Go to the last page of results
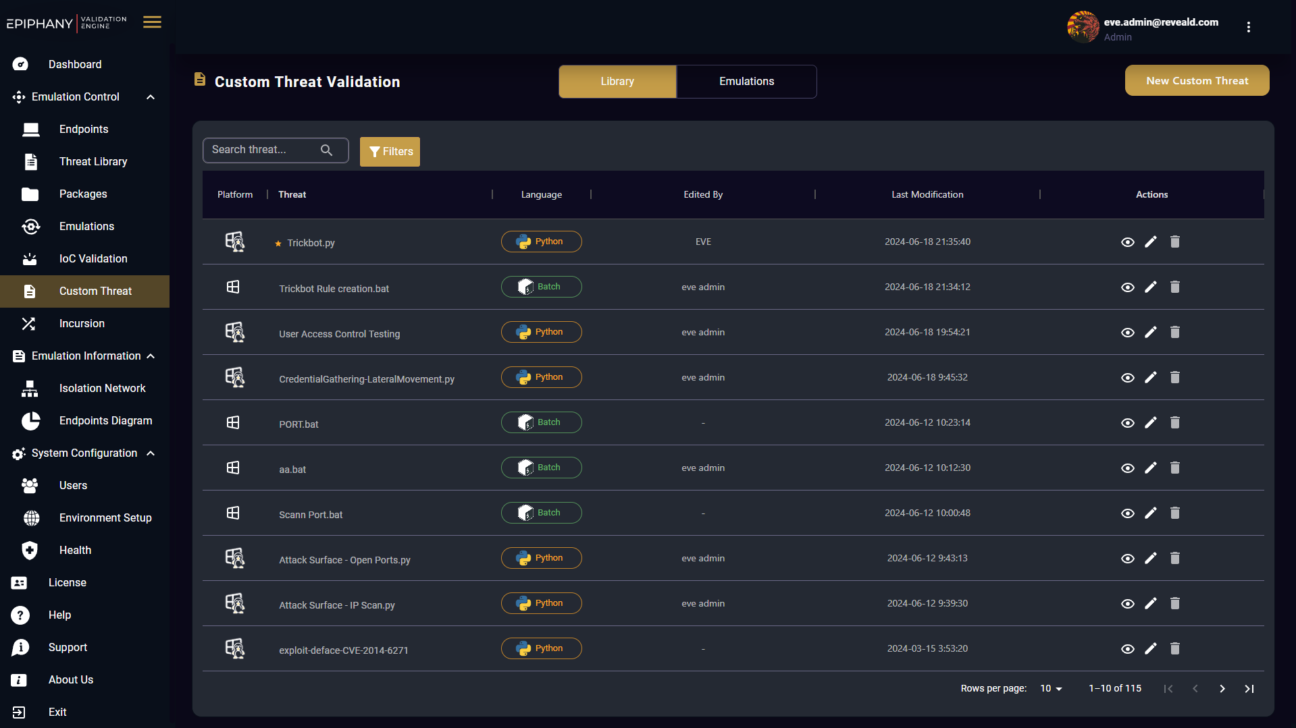The width and height of the screenshot is (1296, 728). pyautogui.click(x=1249, y=688)
